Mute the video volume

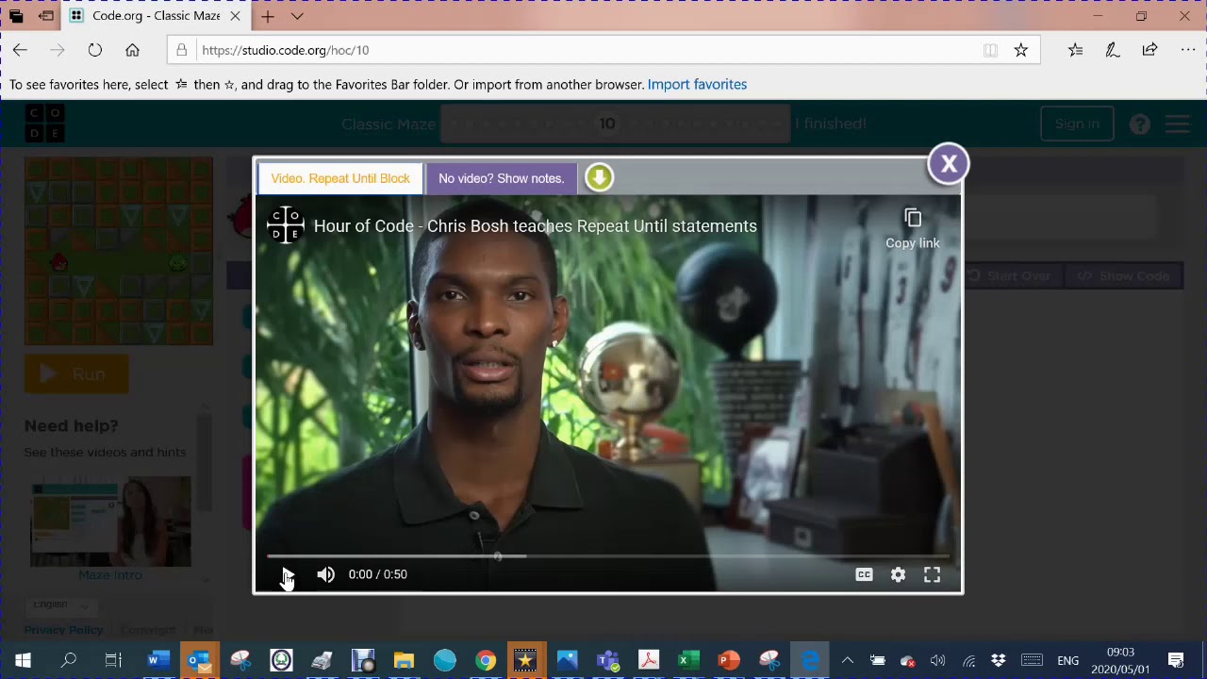[325, 574]
